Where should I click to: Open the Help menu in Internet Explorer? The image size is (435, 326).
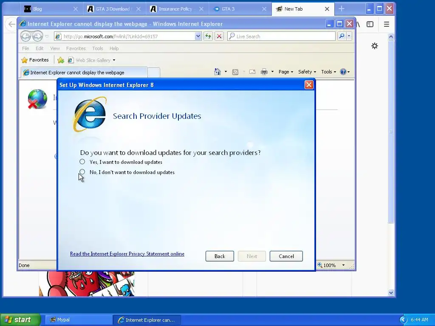pos(114,48)
